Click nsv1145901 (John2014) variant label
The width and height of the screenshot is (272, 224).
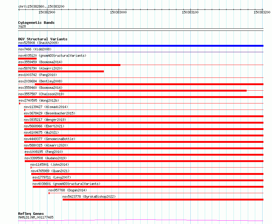[50, 164]
